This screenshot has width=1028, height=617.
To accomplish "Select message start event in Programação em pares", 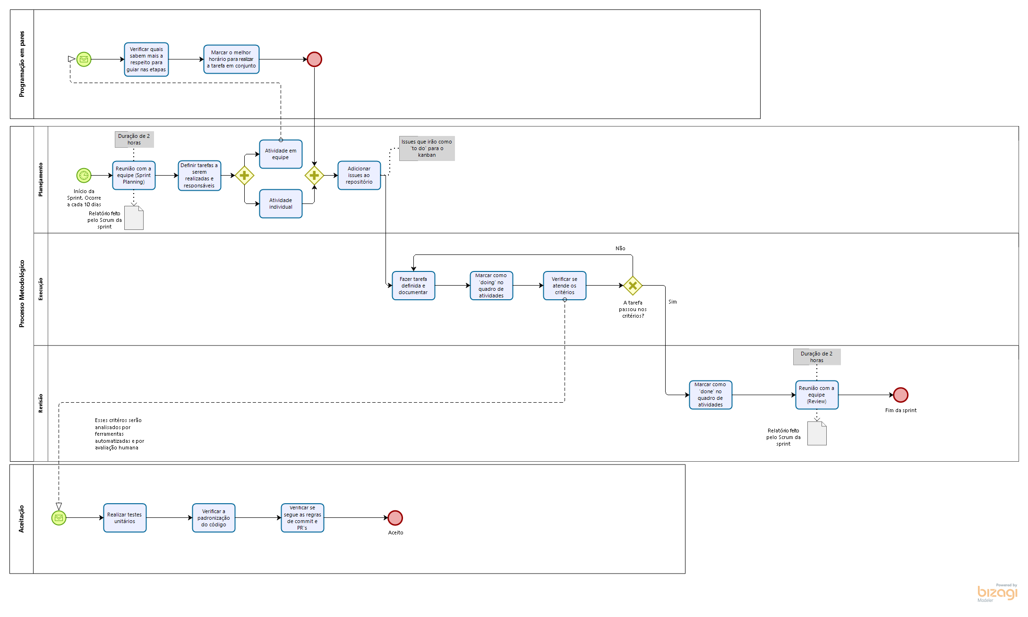I will pyautogui.click(x=84, y=59).
